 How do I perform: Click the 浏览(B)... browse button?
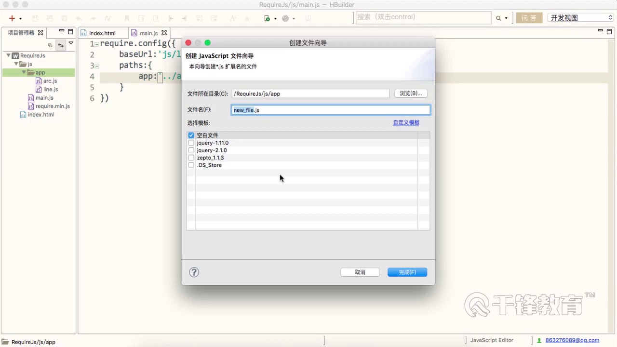[x=411, y=93]
